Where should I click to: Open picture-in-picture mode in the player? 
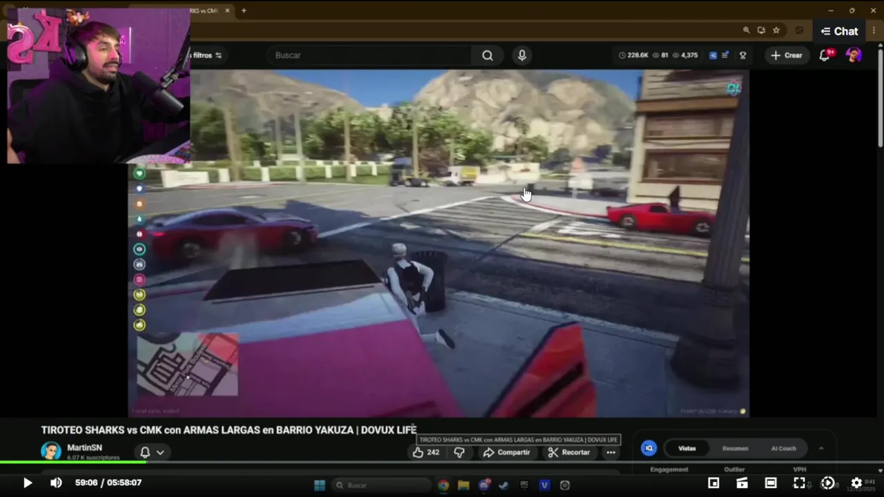[713, 483]
